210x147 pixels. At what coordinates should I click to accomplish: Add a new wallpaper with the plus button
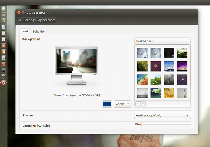click(x=138, y=104)
